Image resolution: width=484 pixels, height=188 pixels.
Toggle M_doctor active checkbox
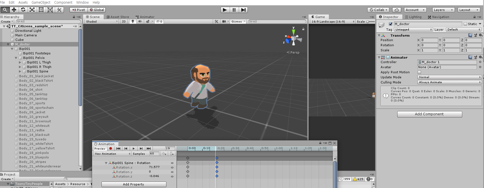pos(390,24)
